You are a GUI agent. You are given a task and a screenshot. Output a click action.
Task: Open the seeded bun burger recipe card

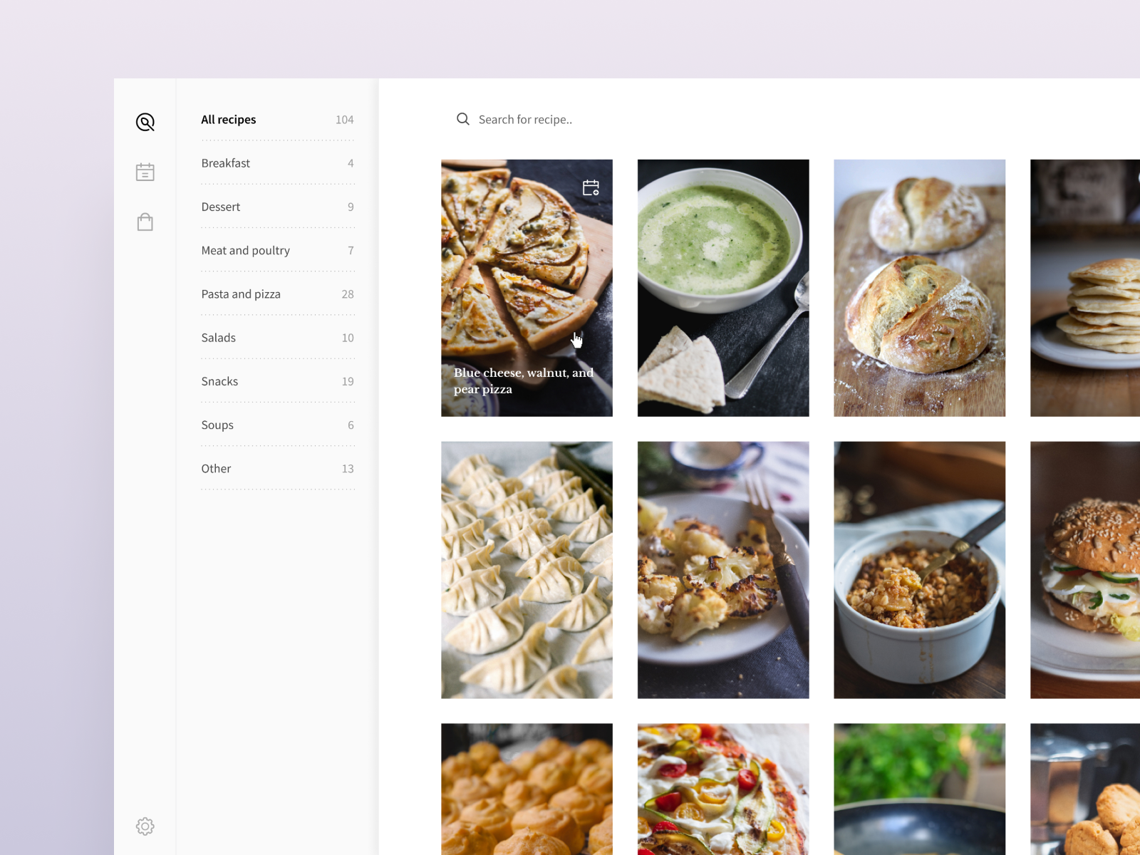pos(1085,570)
